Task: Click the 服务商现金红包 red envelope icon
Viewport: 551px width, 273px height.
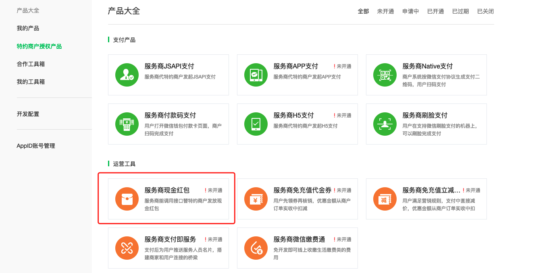Action: (127, 199)
